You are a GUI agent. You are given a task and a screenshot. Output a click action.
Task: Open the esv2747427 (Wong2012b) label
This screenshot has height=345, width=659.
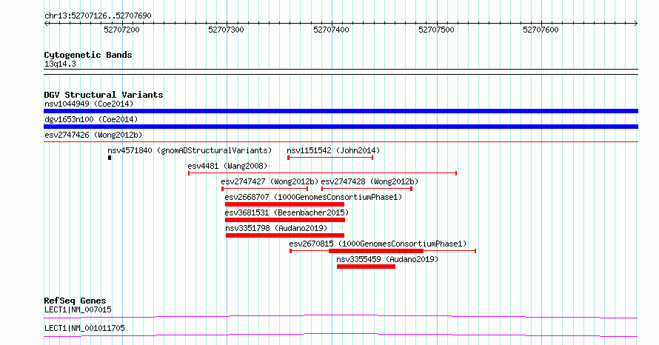coord(270,181)
